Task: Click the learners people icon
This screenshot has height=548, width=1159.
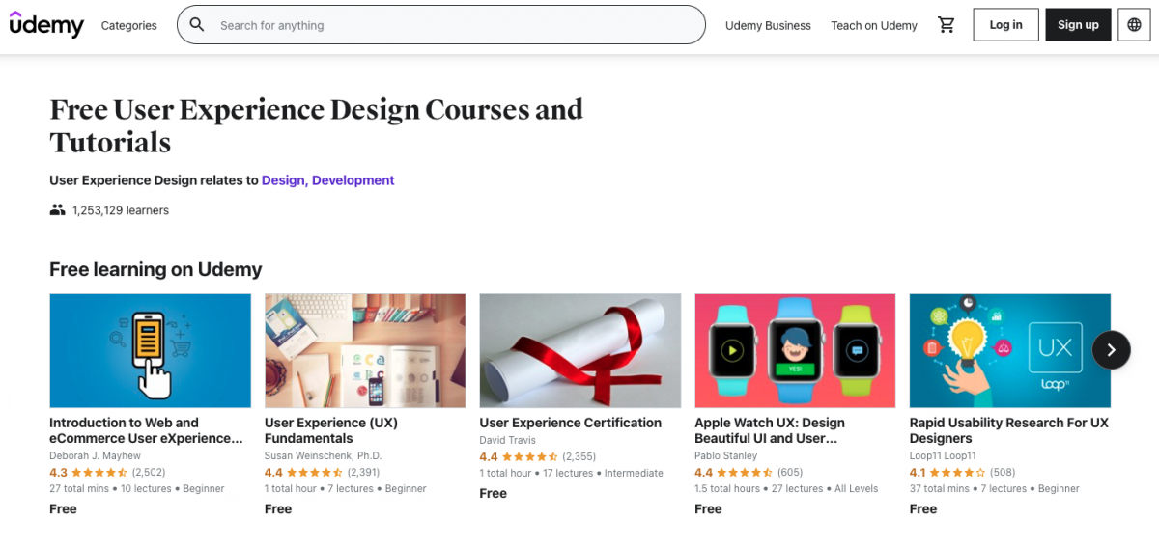Action: [57, 209]
